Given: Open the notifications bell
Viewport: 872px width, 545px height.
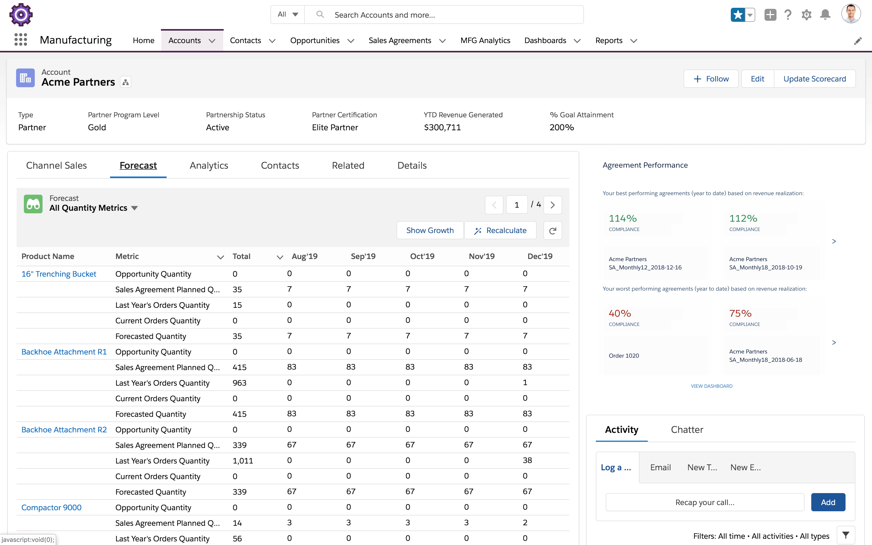Looking at the screenshot, I should [x=825, y=15].
